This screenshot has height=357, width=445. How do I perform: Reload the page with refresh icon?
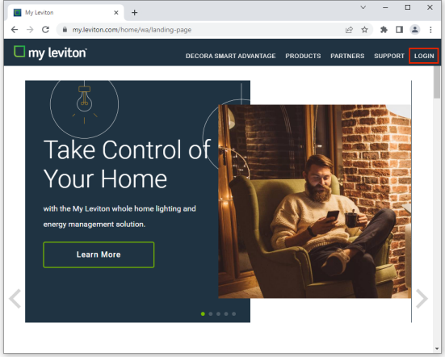[45, 30]
